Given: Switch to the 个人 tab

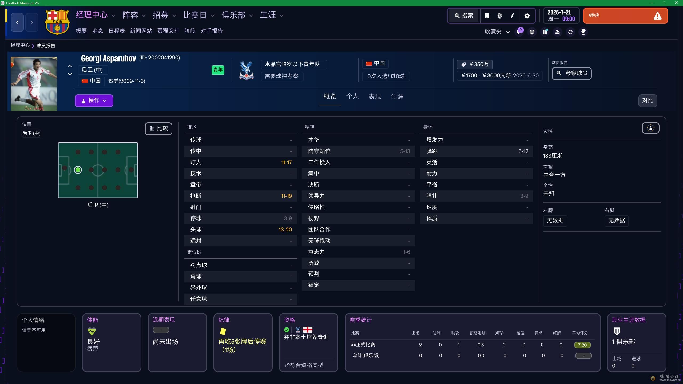Looking at the screenshot, I should click(352, 97).
